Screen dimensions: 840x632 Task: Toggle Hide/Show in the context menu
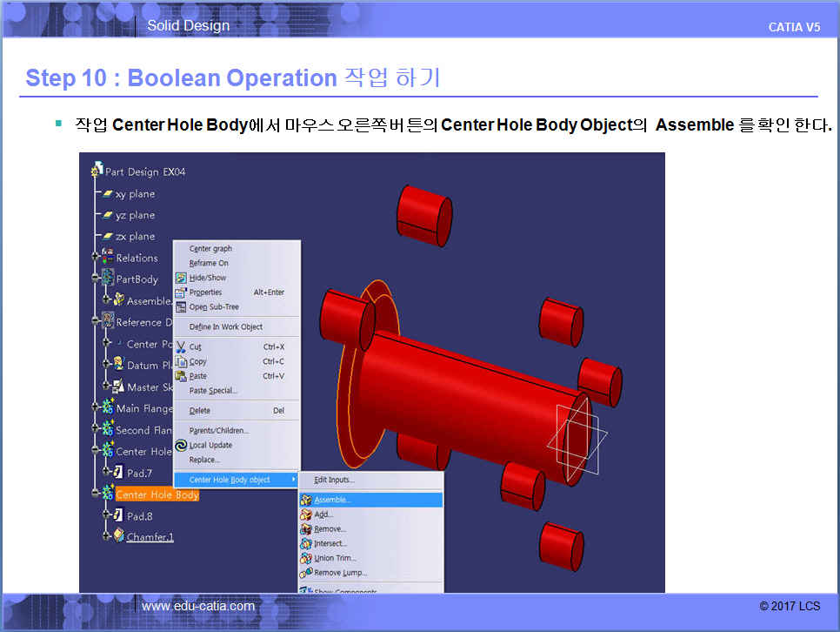click(x=208, y=278)
